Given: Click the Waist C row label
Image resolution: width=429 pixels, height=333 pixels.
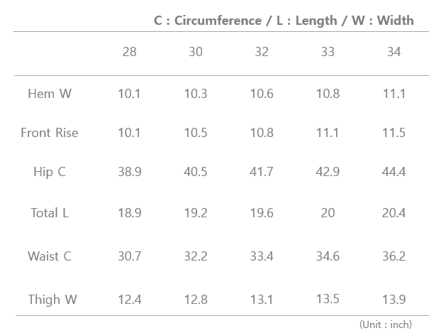Looking at the screenshot, I should click(50, 256).
